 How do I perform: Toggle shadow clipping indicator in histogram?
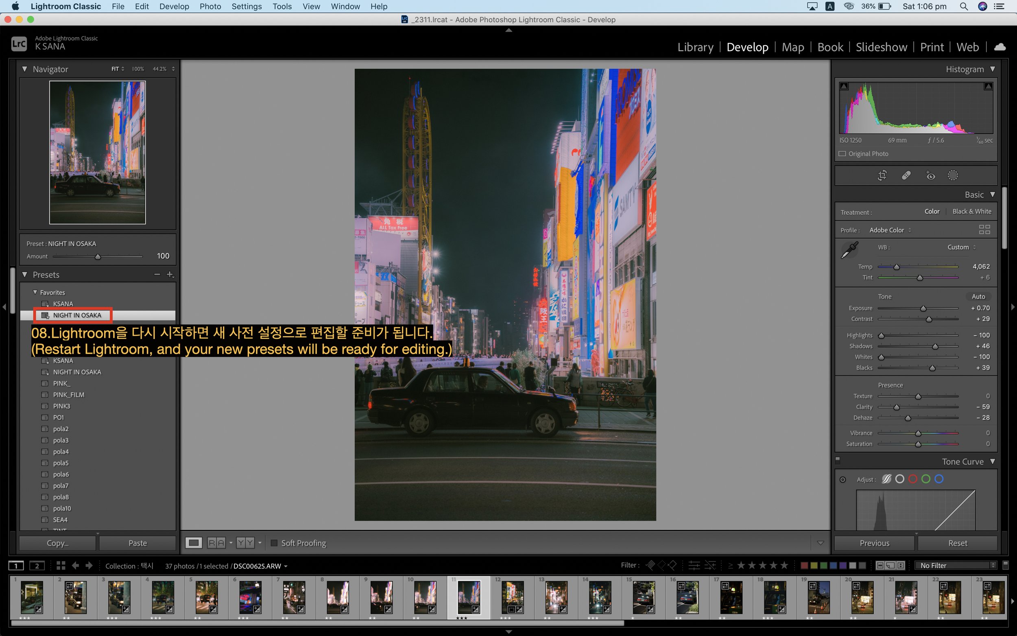coord(844,86)
